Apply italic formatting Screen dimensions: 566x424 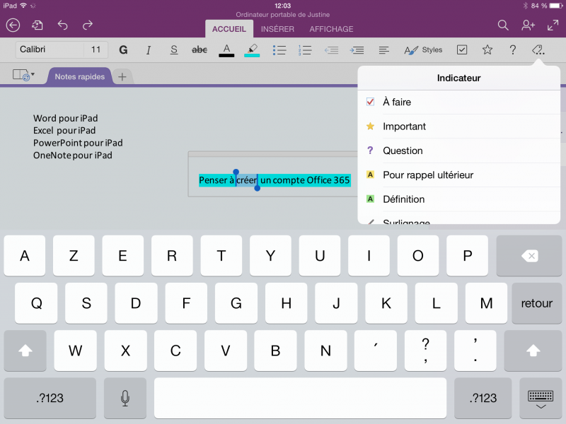pos(149,49)
